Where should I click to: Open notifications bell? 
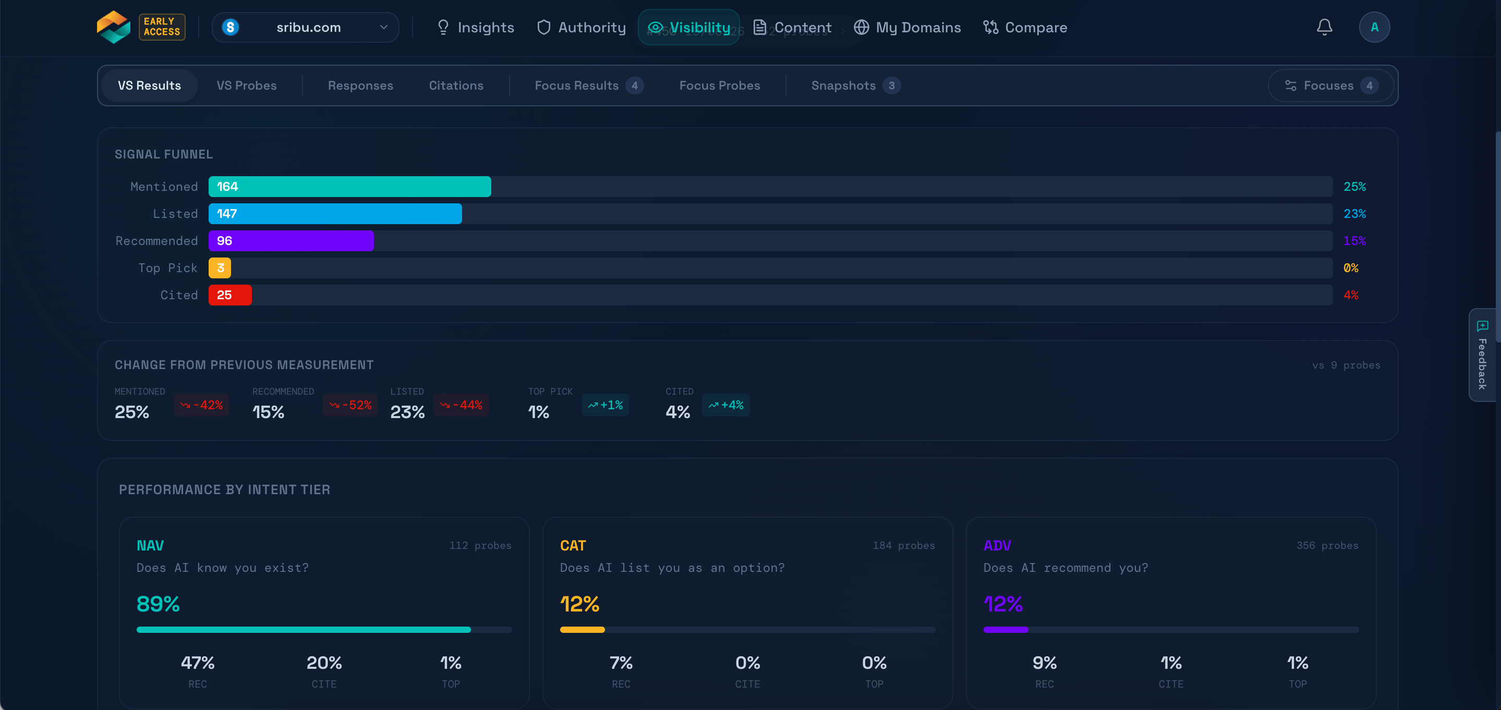[1324, 27]
